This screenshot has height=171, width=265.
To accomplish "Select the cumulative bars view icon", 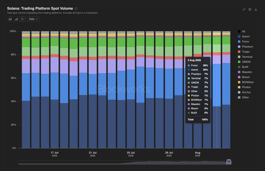I will click(16, 19).
